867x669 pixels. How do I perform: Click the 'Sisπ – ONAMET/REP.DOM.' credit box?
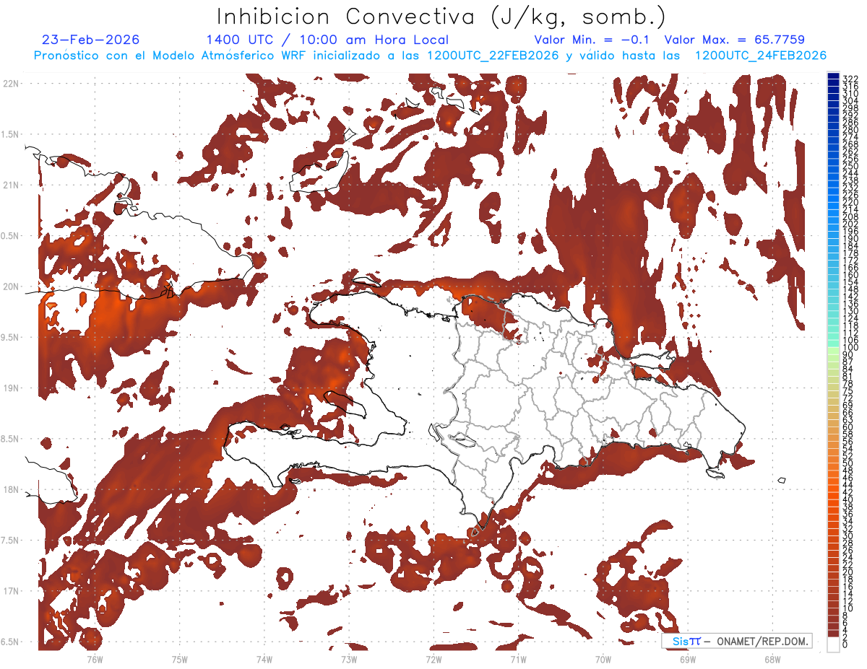point(737,641)
